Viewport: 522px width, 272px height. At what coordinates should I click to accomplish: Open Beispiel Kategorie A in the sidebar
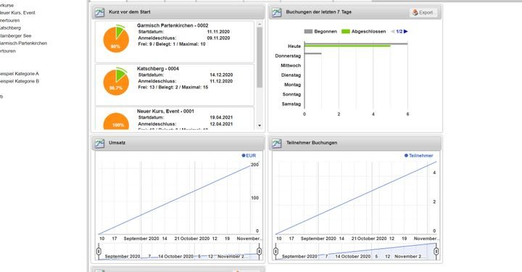[x=20, y=73]
